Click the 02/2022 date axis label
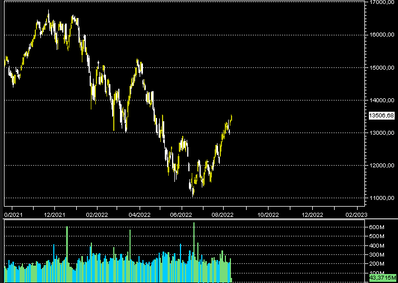 [x=97, y=215]
